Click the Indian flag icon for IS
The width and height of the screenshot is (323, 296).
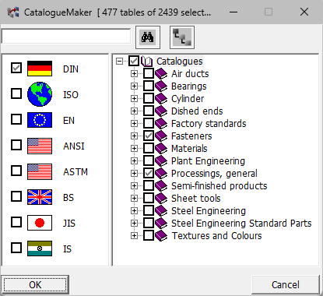(x=40, y=248)
